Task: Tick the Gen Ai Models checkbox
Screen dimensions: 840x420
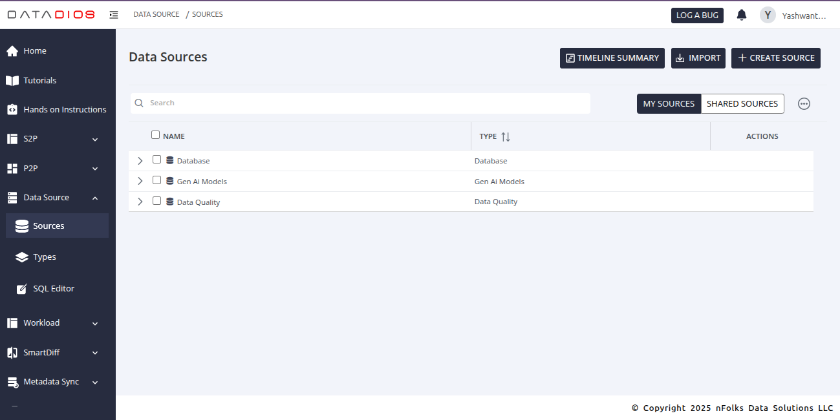Action: pyautogui.click(x=156, y=180)
